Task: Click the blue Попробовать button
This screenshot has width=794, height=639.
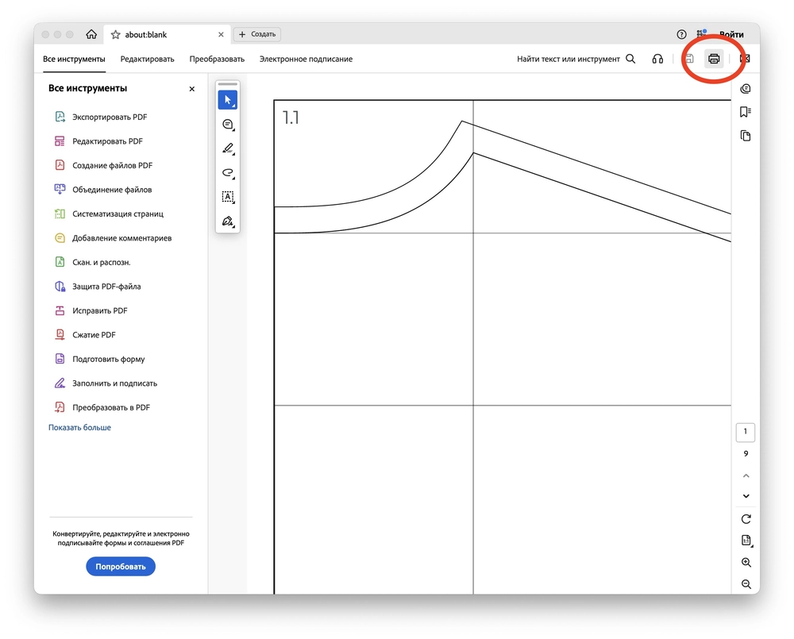Action: pos(121,567)
